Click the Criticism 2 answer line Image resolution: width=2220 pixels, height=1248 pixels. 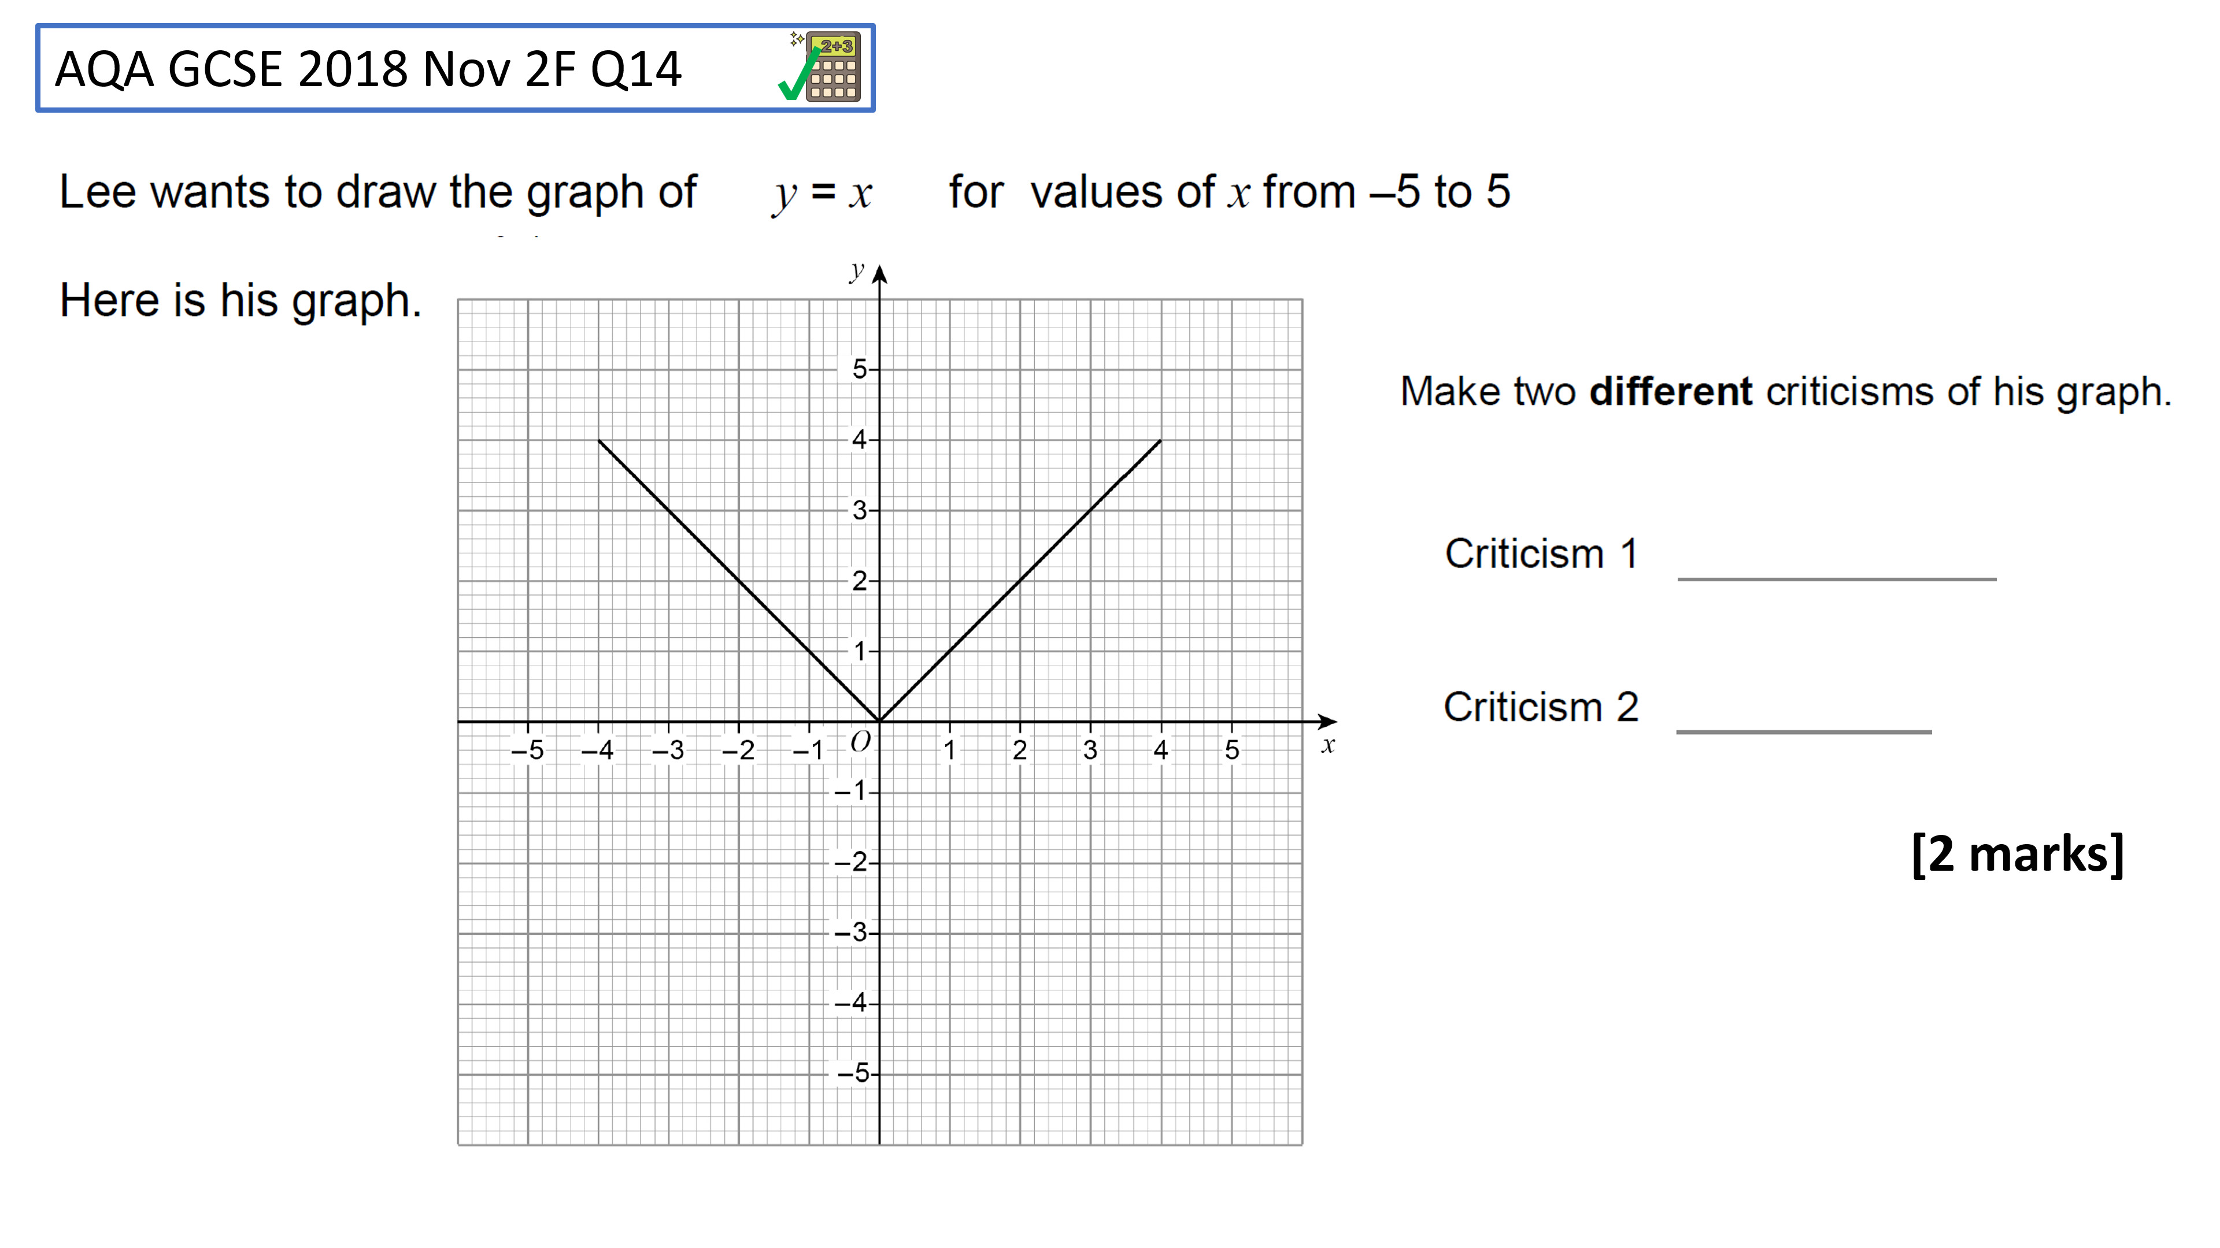point(1804,731)
